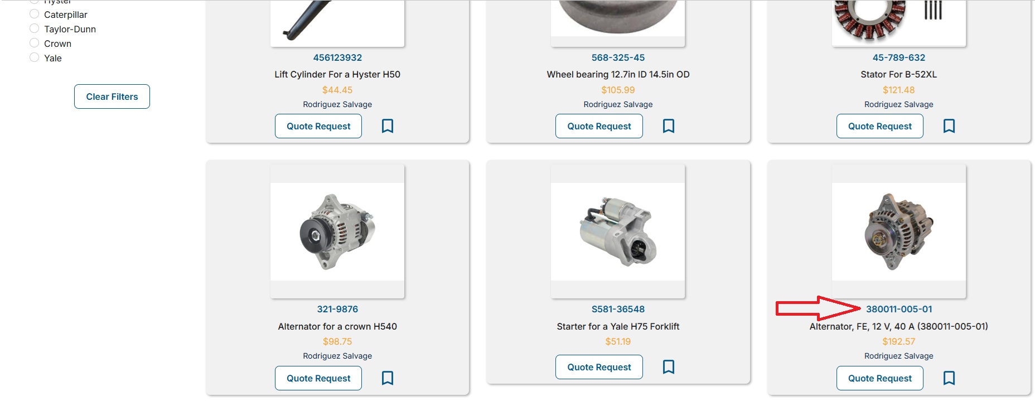Image resolution: width=1035 pixels, height=401 pixels.
Task: Clear all applied filters
Action: coord(112,96)
